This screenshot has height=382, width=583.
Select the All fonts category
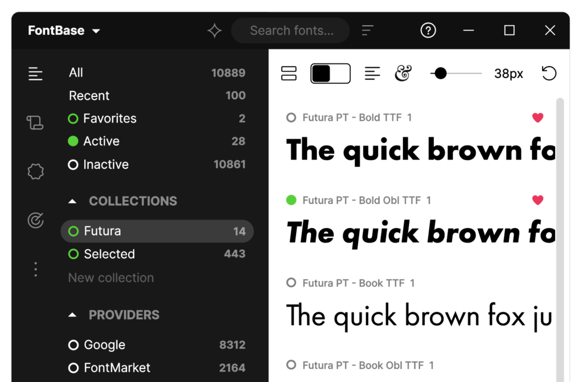[157, 72]
